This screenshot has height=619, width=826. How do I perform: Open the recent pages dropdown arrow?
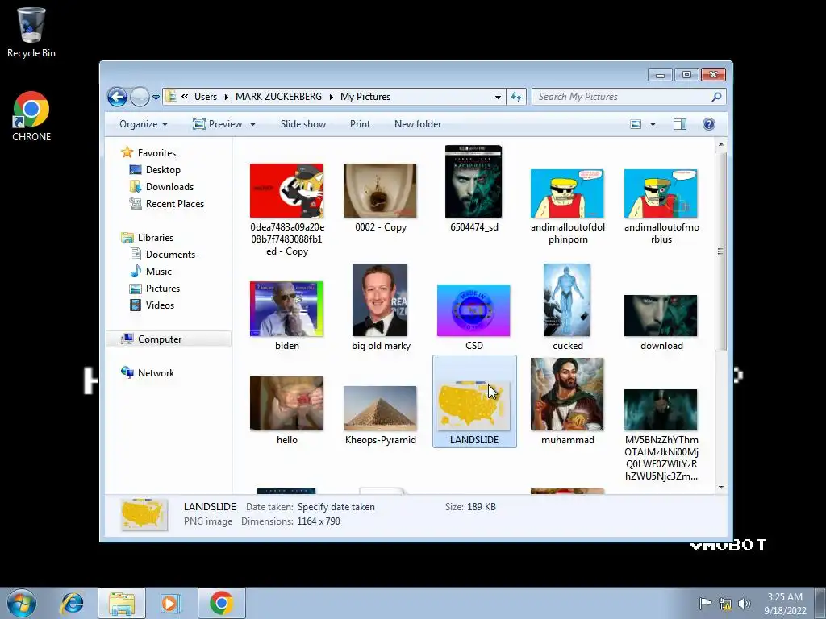coord(156,98)
